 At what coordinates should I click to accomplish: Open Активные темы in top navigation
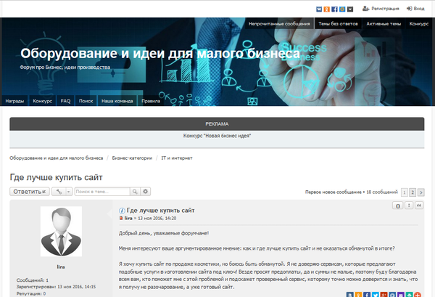[383, 24]
